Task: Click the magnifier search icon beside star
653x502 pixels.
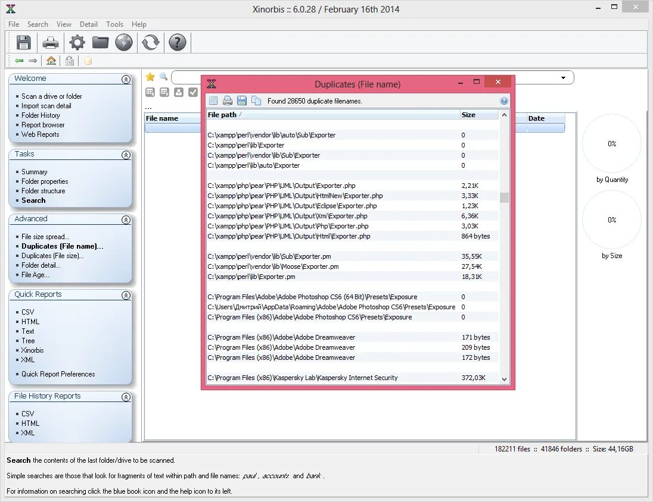Action: [x=164, y=77]
